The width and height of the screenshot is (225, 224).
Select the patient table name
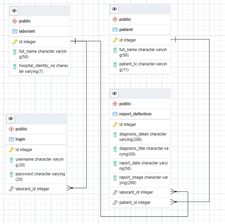(126, 30)
